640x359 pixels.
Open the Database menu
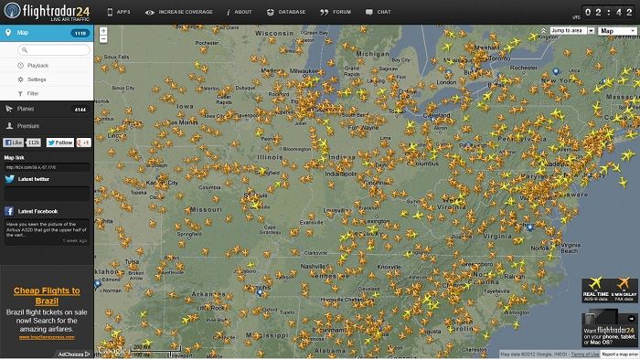click(286, 12)
